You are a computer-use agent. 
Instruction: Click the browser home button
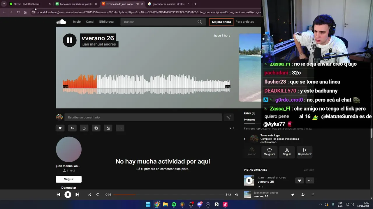point(25,12)
